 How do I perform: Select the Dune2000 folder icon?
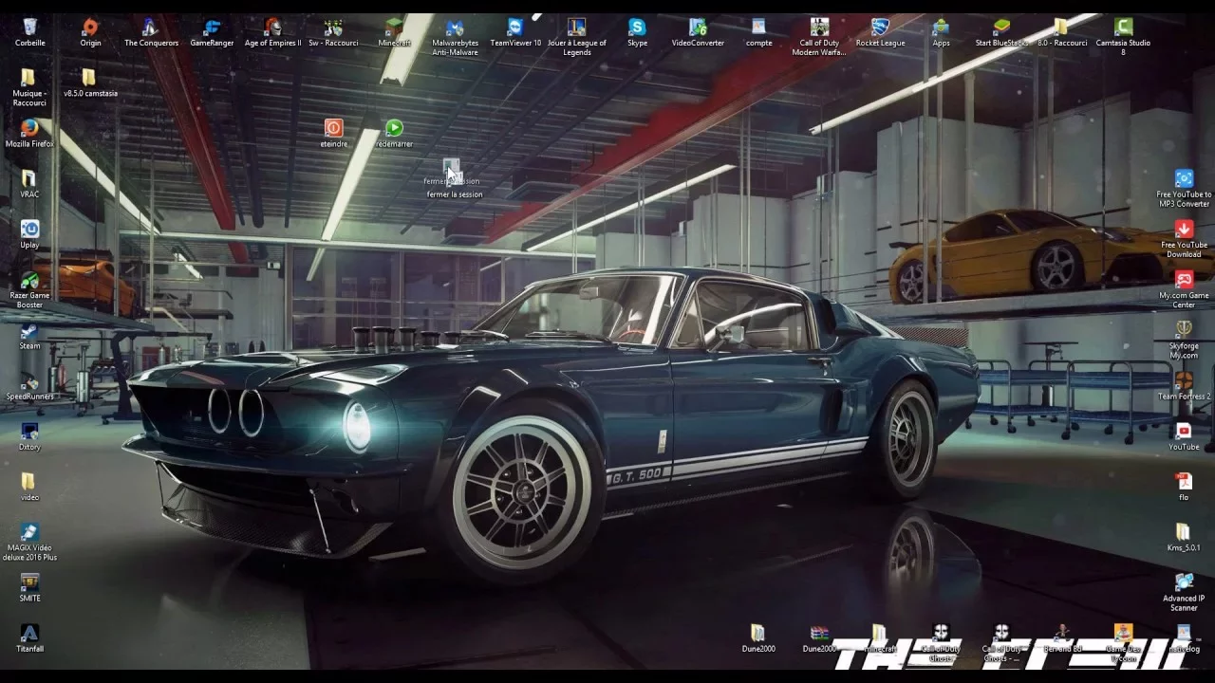pyautogui.click(x=758, y=633)
